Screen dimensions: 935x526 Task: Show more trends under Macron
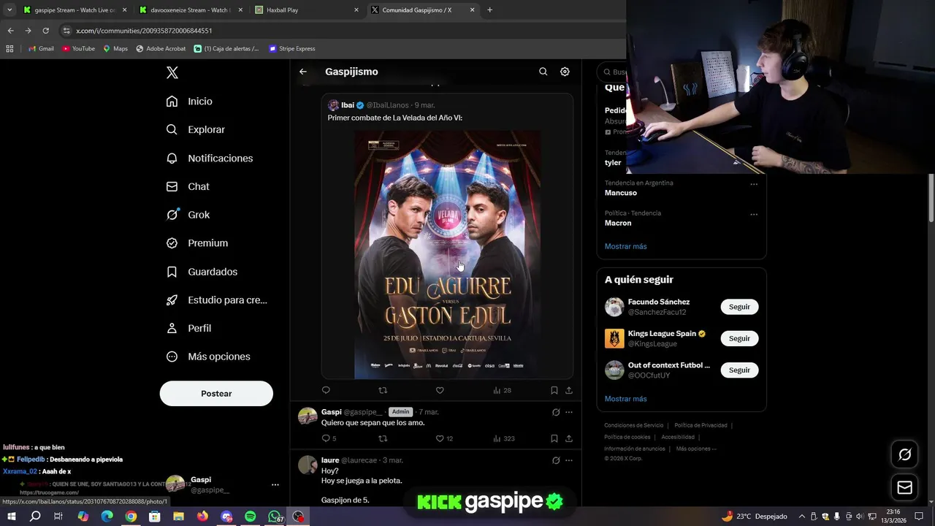[625, 246]
